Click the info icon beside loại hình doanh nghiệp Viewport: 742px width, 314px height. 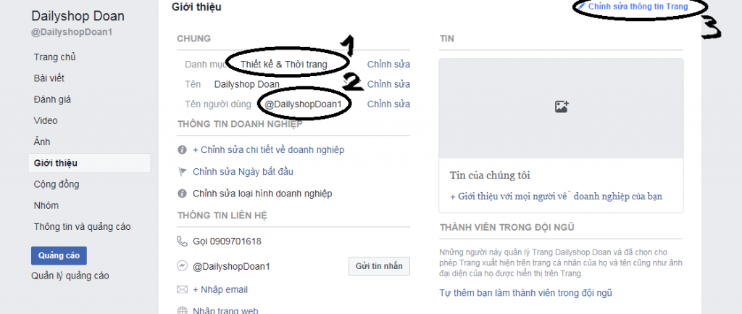182,194
